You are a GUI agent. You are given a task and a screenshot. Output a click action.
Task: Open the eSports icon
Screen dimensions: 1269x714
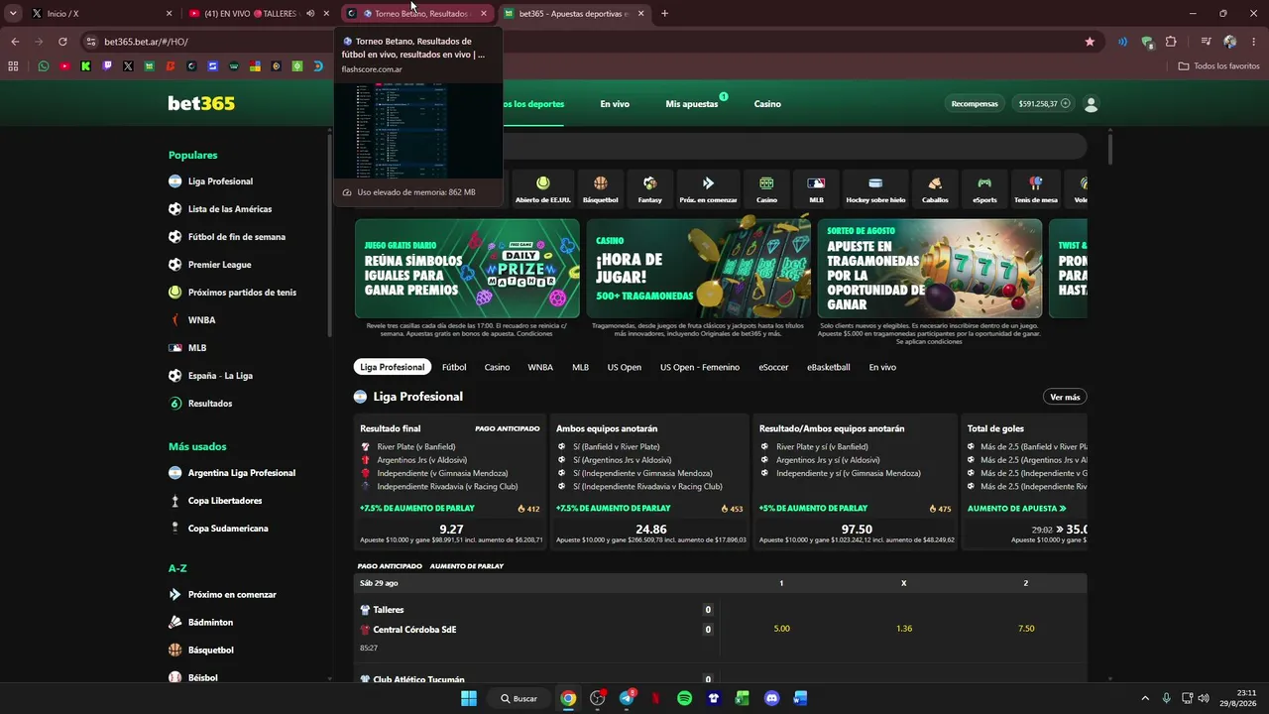point(984,188)
